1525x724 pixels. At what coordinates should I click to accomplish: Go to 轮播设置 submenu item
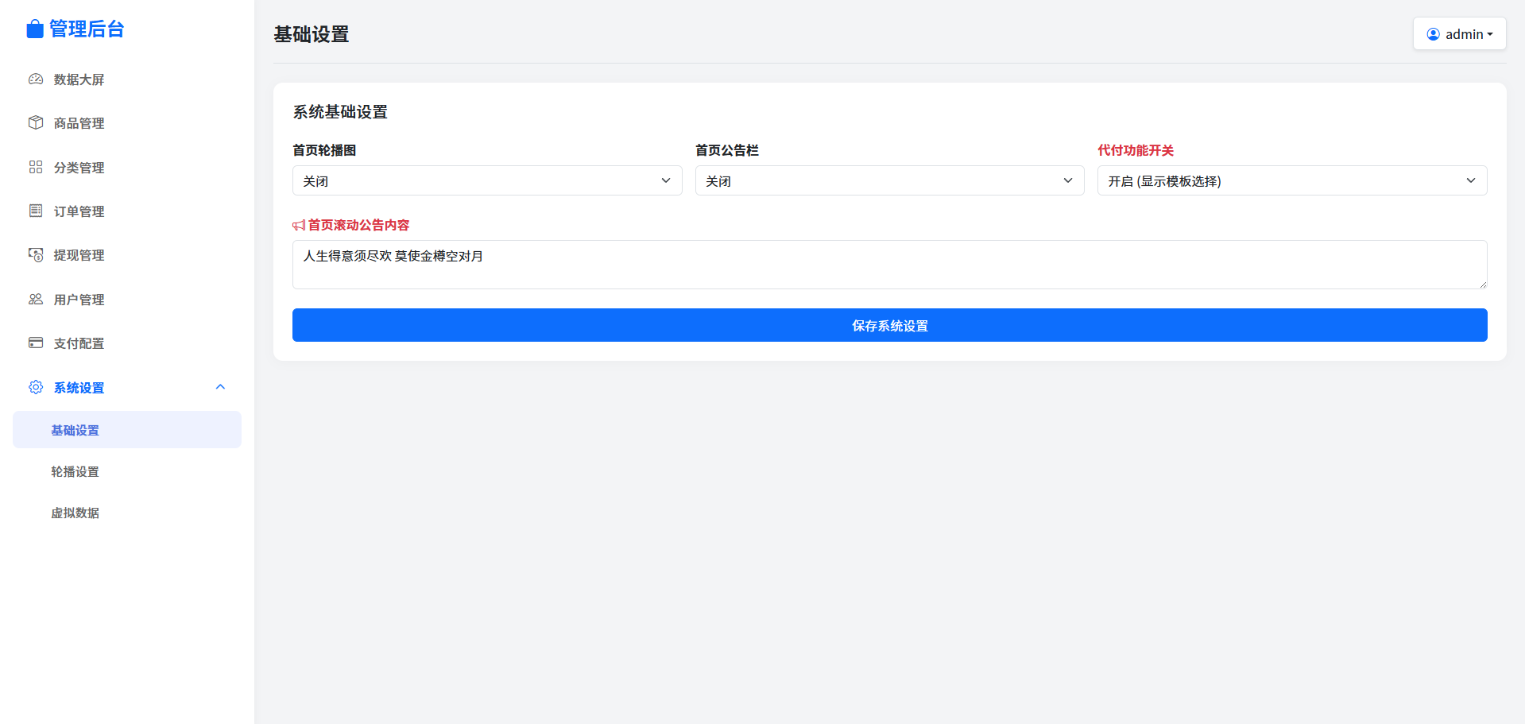coord(75,471)
